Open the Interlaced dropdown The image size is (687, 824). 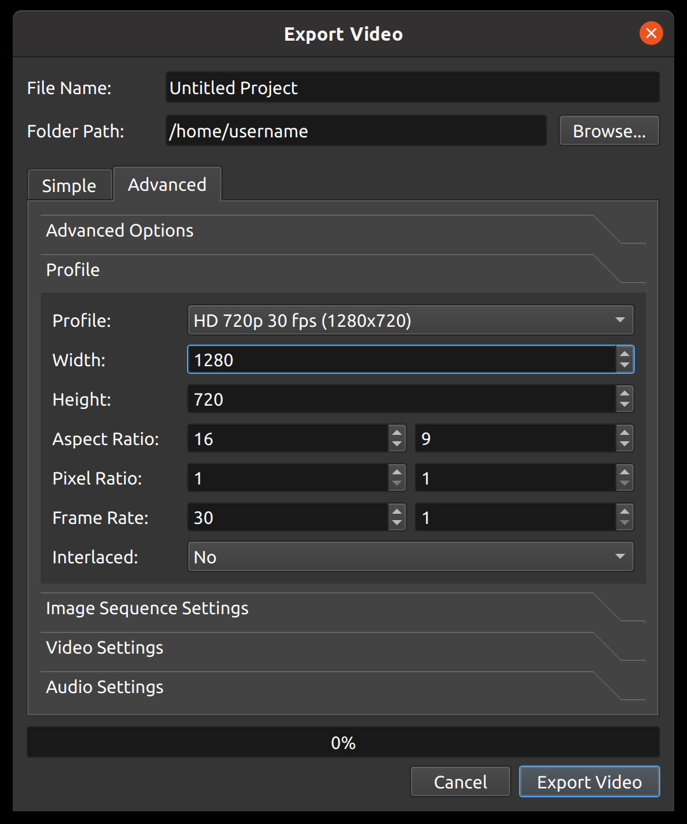coord(410,556)
